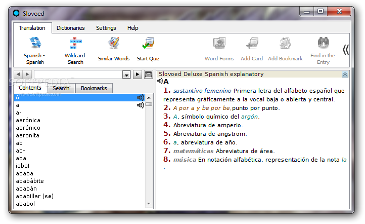This screenshot has height=224, width=365.
Task: Open the on-screen keyboard icon
Action: click(148, 74)
